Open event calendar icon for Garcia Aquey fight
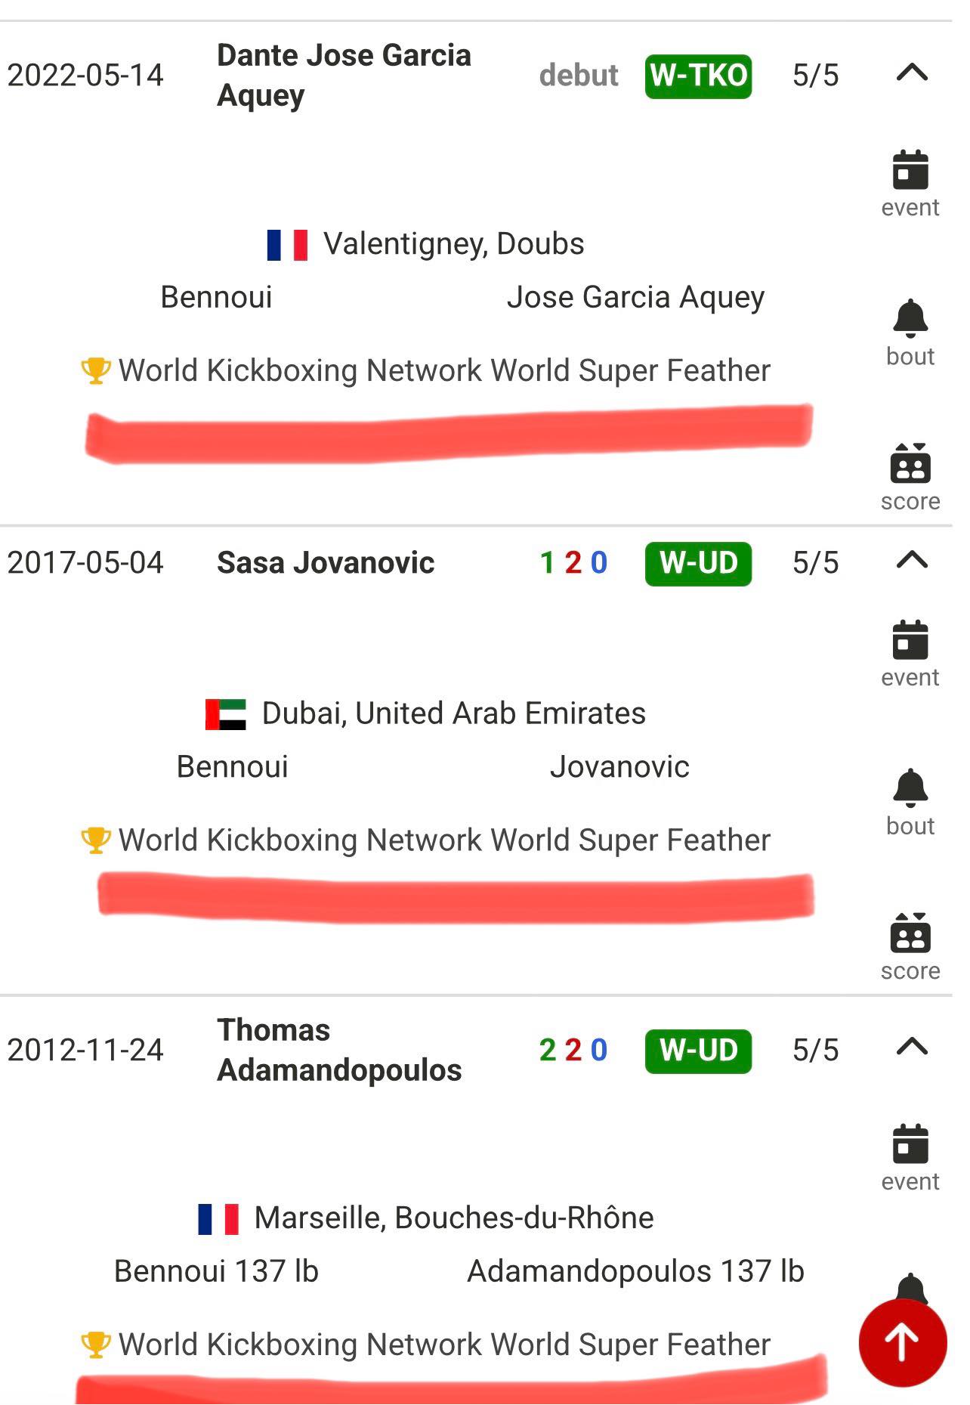 [910, 170]
